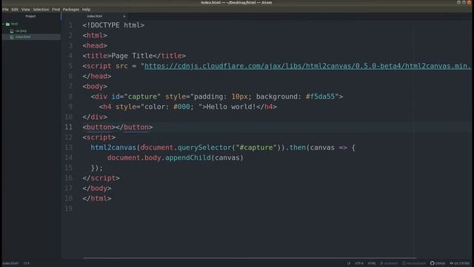
Task: Open the Packages menu
Action: 71,10
